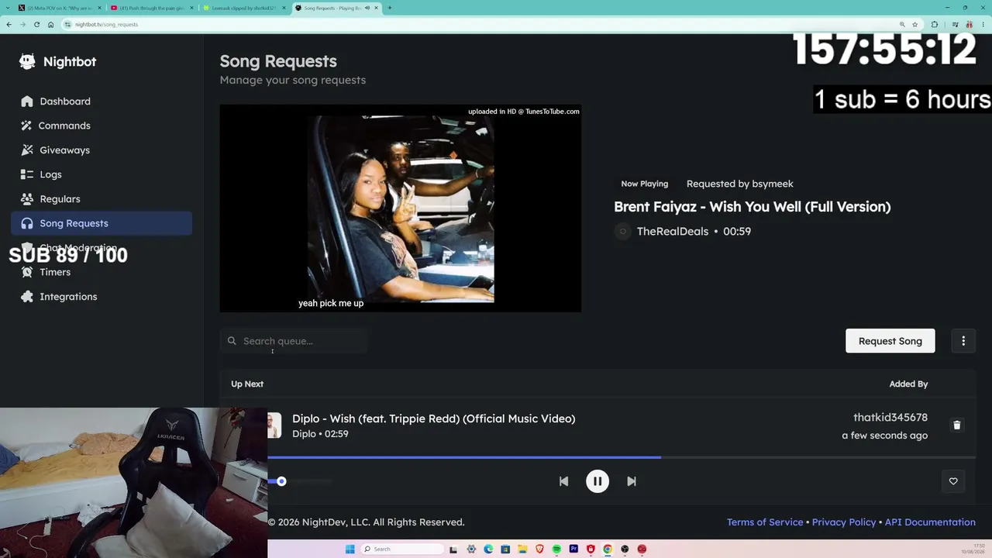Click the Added By column header
Screen dimensions: 992x558
(x=908, y=384)
